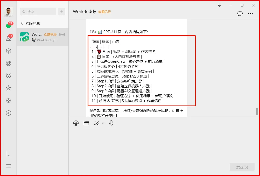Click the 'PPT共11页' heading line

[x=119, y=32]
